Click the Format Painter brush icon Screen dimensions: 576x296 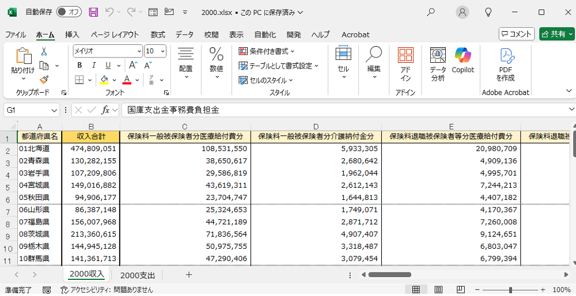click(44, 79)
